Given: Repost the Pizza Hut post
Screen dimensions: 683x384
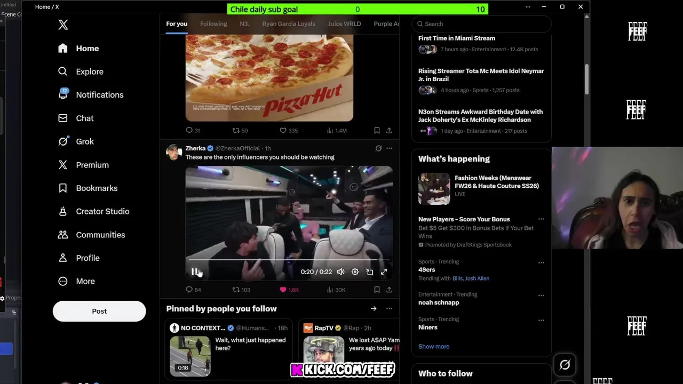Looking at the screenshot, I should (240, 131).
